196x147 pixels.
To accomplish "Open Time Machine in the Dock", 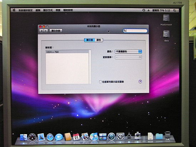I will click(112, 137).
